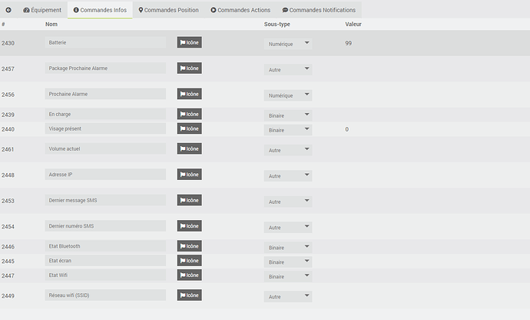Click the Valeur column header
This screenshot has height=320, width=530.
(x=353, y=24)
